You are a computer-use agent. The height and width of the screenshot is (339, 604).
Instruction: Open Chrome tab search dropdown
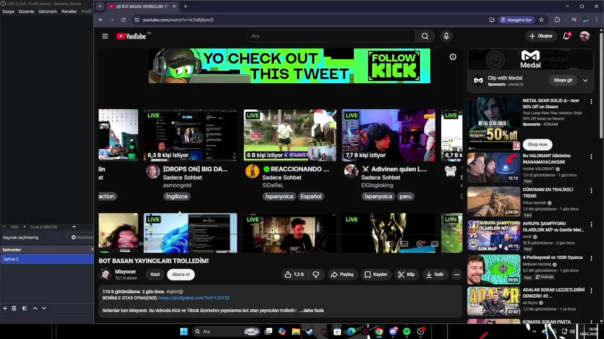[x=100, y=7]
